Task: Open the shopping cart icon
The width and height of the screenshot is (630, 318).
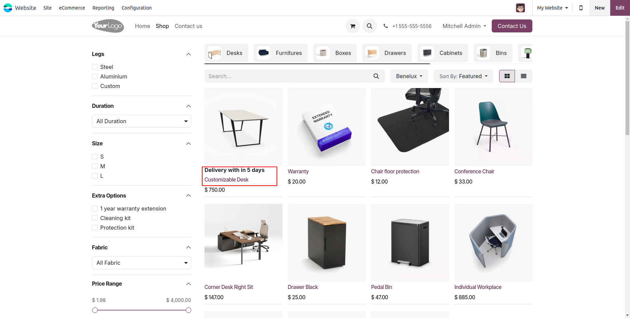Action: (353, 26)
